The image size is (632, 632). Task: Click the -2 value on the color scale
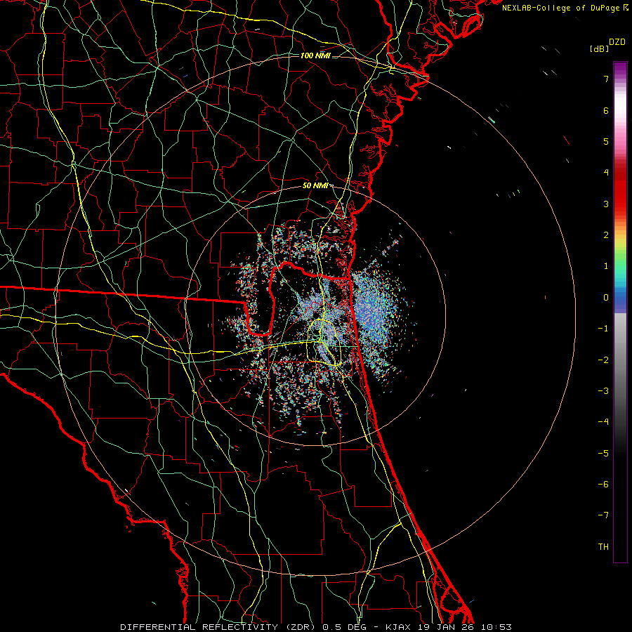(603, 360)
